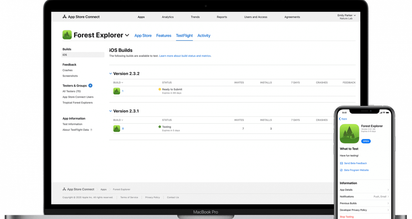Add a new tester group with plus icon
Screen dimensions: 412x219
click(90, 86)
